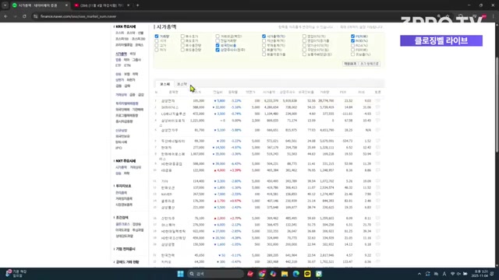Open the taskbar clock and date
This screenshot has height=280, width=499.
480,274
